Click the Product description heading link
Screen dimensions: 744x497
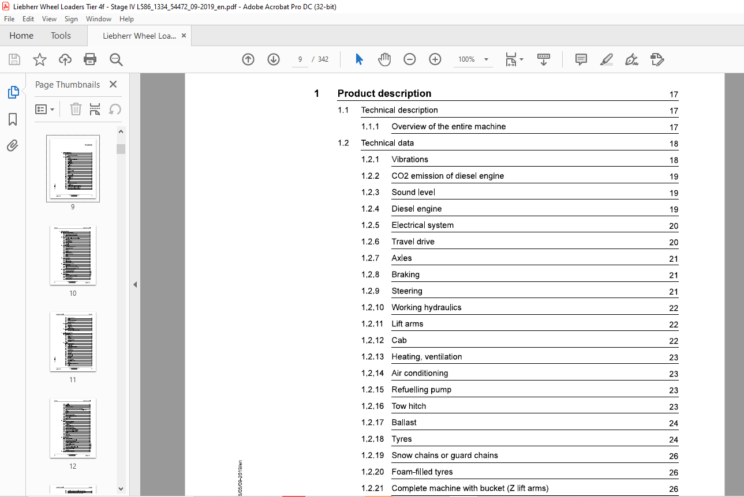(x=384, y=93)
